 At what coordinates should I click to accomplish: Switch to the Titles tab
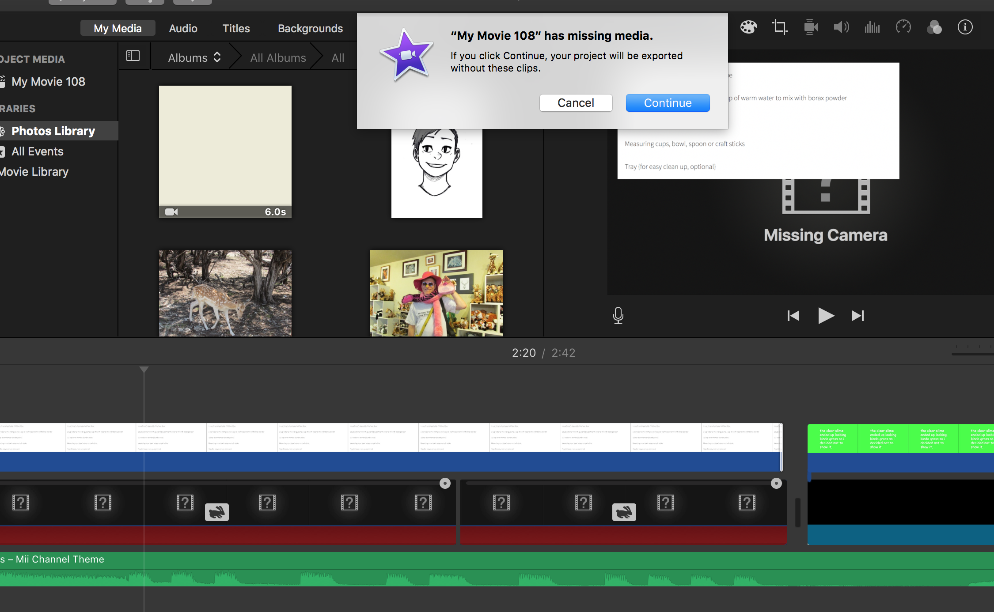pos(236,28)
